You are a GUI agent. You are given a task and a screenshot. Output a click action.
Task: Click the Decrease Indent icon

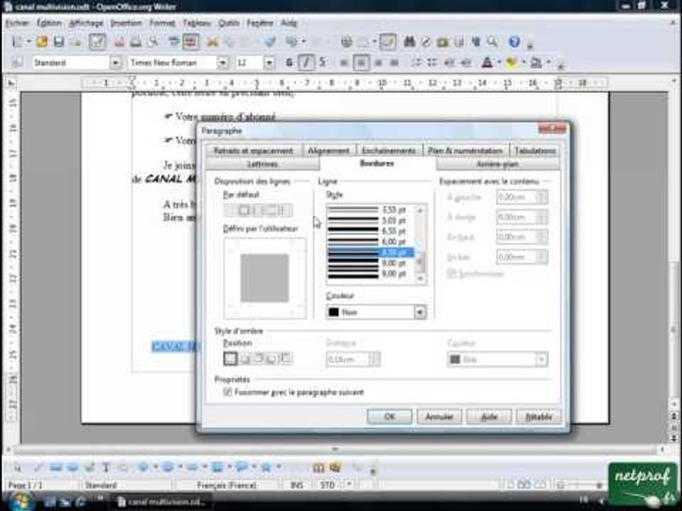point(449,63)
